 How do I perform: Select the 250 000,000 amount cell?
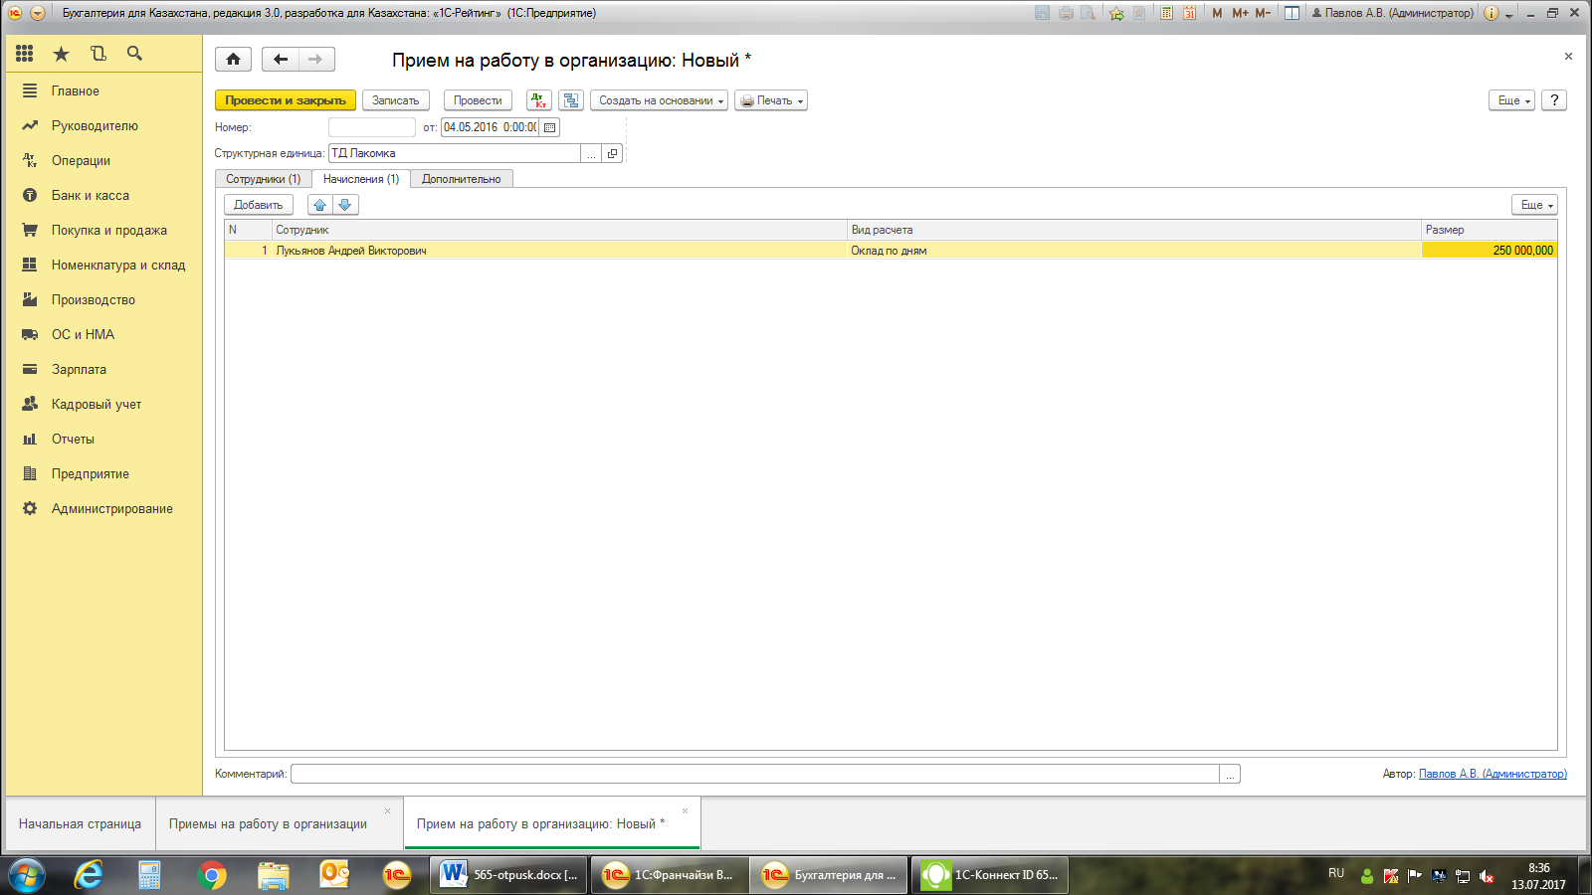(x=1490, y=251)
